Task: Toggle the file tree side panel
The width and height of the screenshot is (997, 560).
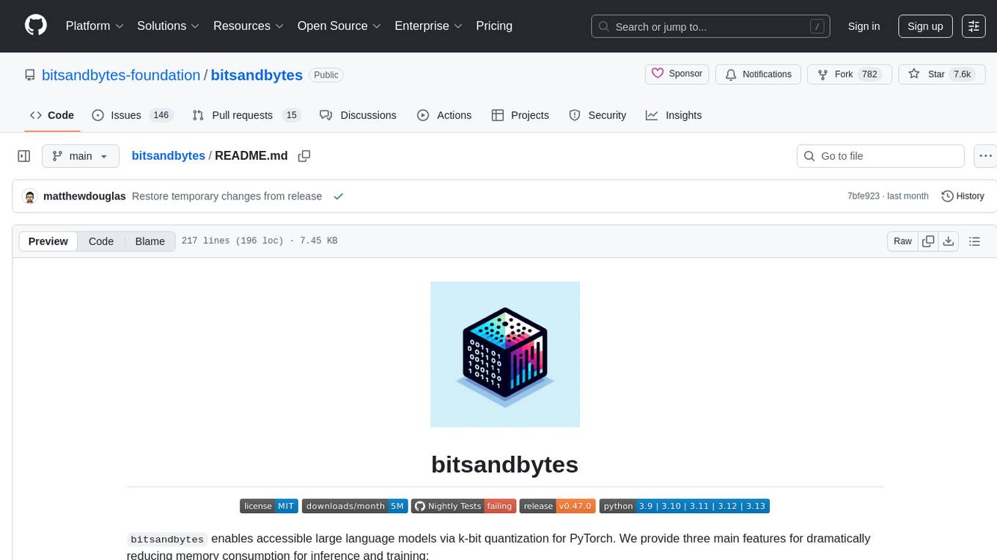Action: point(24,156)
